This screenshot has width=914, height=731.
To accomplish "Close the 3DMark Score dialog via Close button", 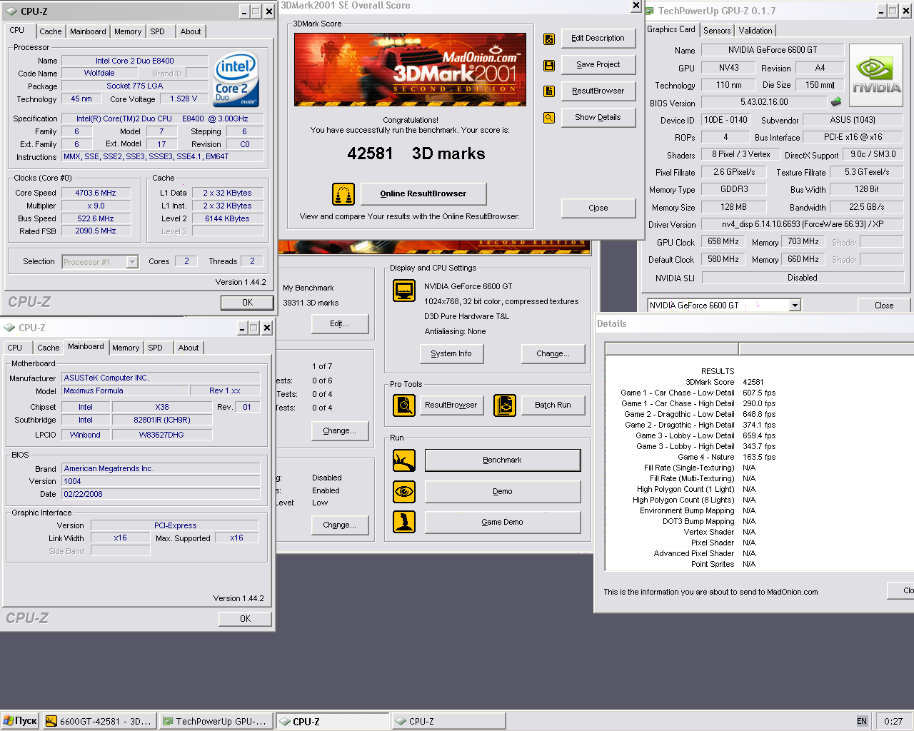I will [x=598, y=208].
